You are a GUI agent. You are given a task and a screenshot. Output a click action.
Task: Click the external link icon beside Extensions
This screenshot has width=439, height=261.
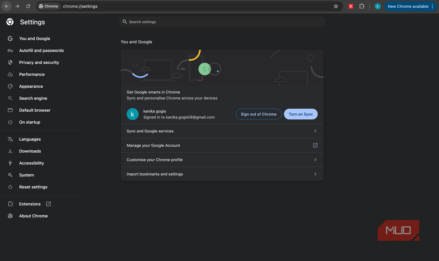(48, 204)
